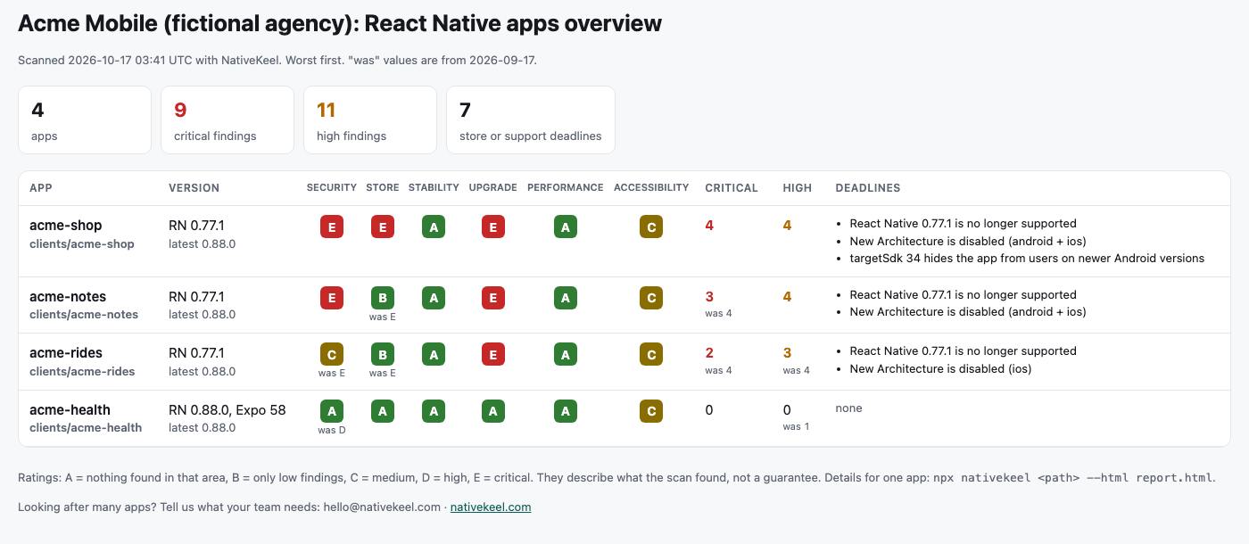The width and height of the screenshot is (1249, 544).
Task: Click 'New Architecture is disabled (ios)' note
Action: (x=940, y=368)
